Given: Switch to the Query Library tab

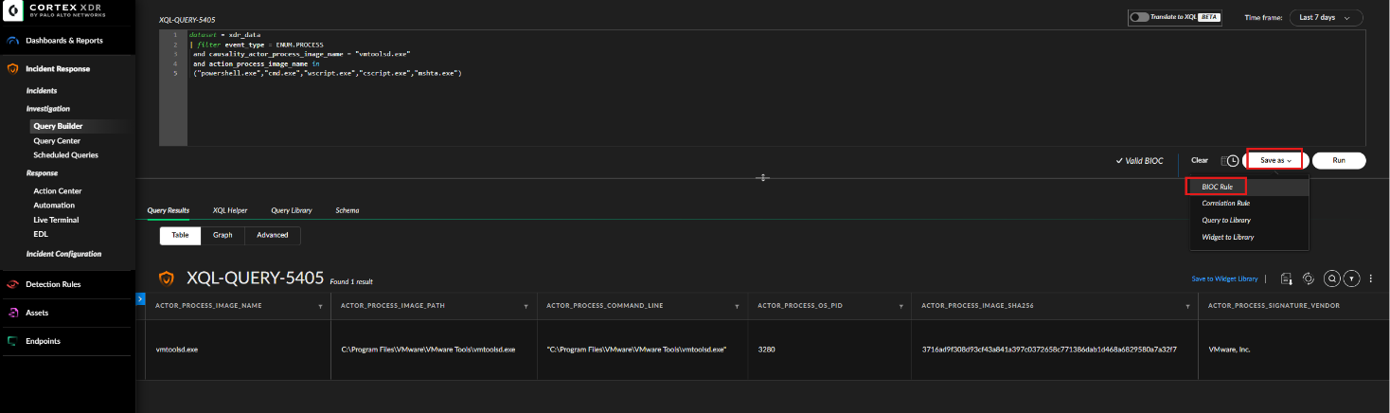Looking at the screenshot, I should pos(292,210).
